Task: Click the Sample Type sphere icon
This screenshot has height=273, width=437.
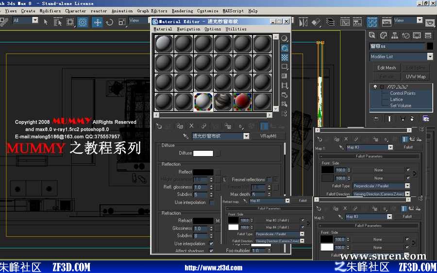Action: point(284,38)
